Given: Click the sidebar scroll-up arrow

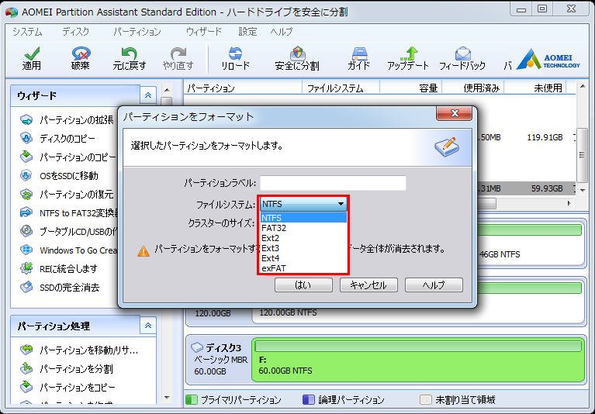Looking at the screenshot, I should coord(167,89).
